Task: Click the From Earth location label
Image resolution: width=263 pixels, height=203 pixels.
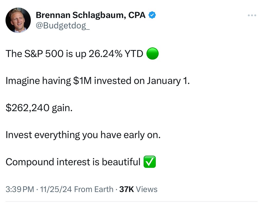Action: [93, 189]
